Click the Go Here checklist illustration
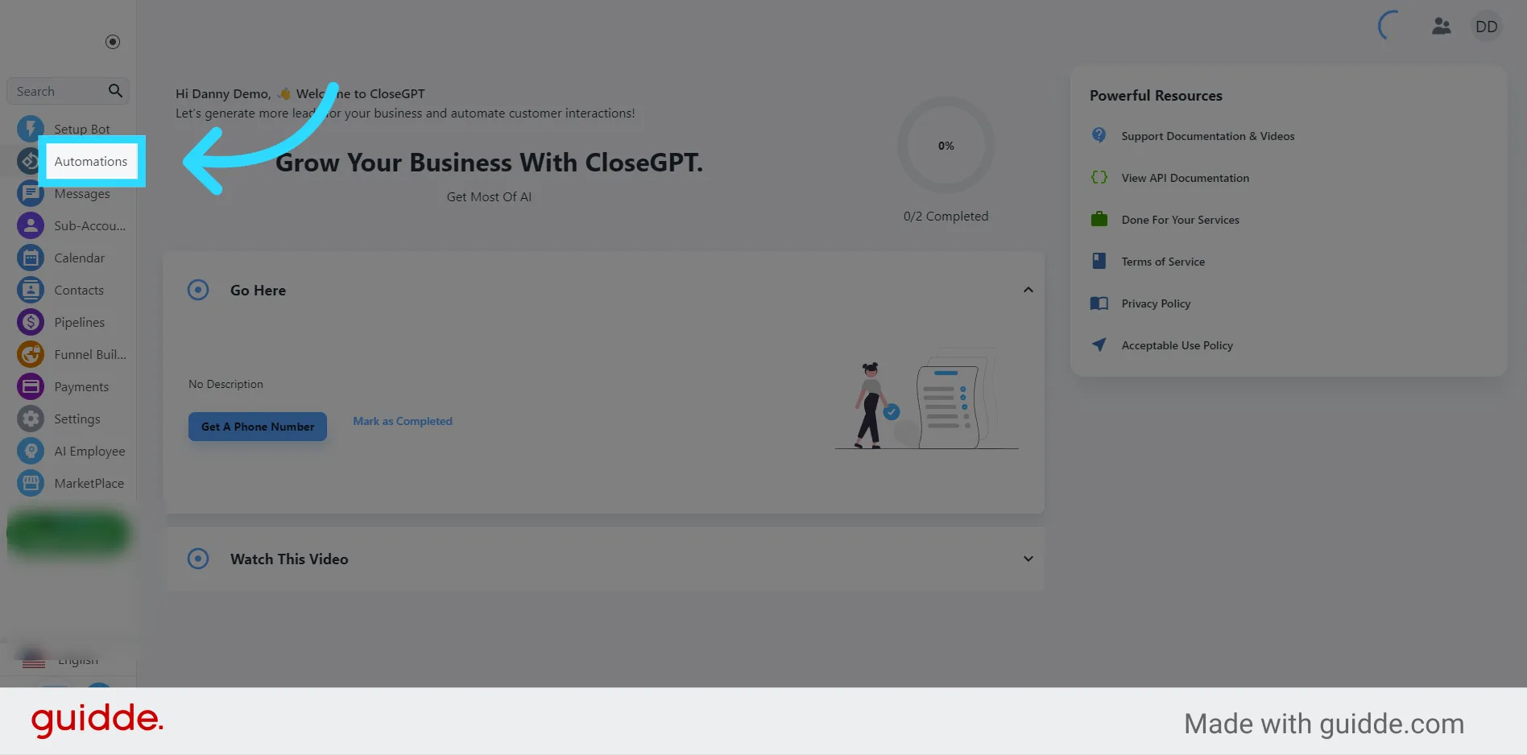Viewport: 1527px width, 755px height. pyautogui.click(x=926, y=400)
